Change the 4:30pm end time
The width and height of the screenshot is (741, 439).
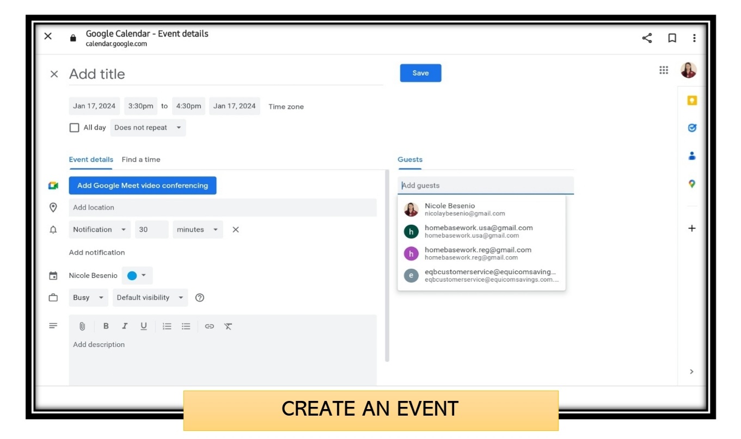[x=188, y=106]
